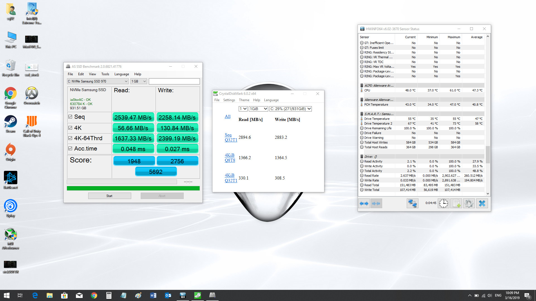Open Recycle Bin on desktop
This screenshot has width=536, height=301.
tap(11, 68)
